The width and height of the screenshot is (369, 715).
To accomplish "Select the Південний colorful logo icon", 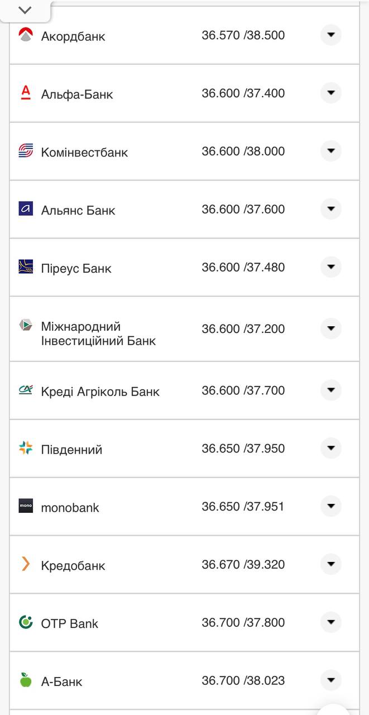I will coord(25,447).
